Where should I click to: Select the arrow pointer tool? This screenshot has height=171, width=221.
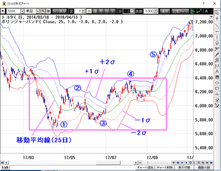click(217, 12)
